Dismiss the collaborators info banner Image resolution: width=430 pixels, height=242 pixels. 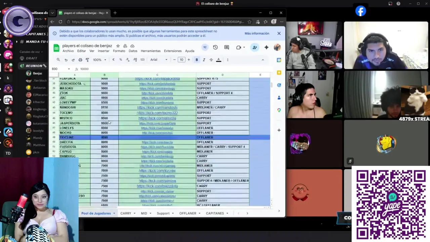(x=279, y=34)
